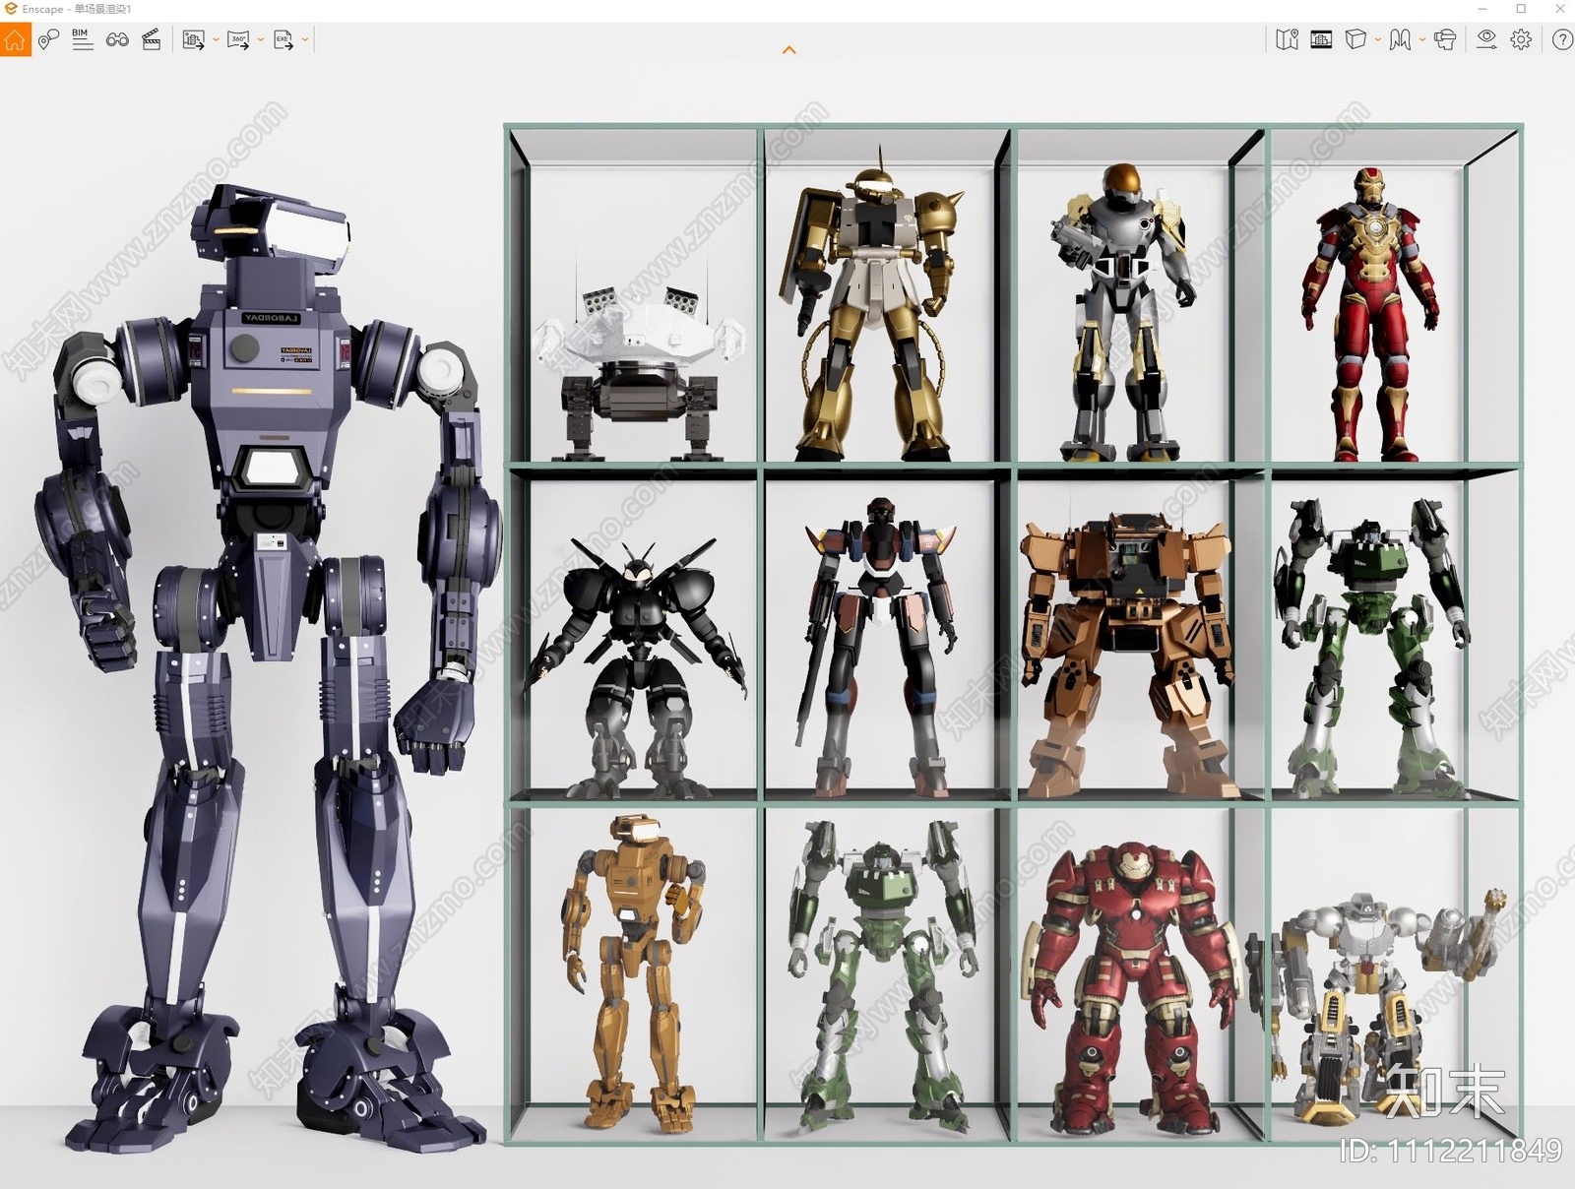Click the orange Home button
The width and height of the screenshot is (1575, 1189).
click(x=15, y=40)
